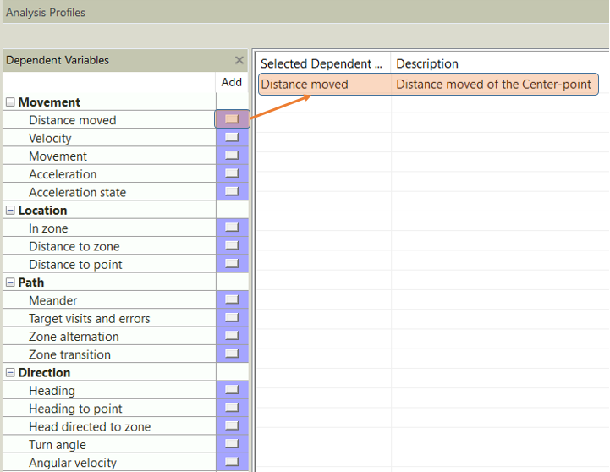Add the Zone alternation variable

[232, 335]
